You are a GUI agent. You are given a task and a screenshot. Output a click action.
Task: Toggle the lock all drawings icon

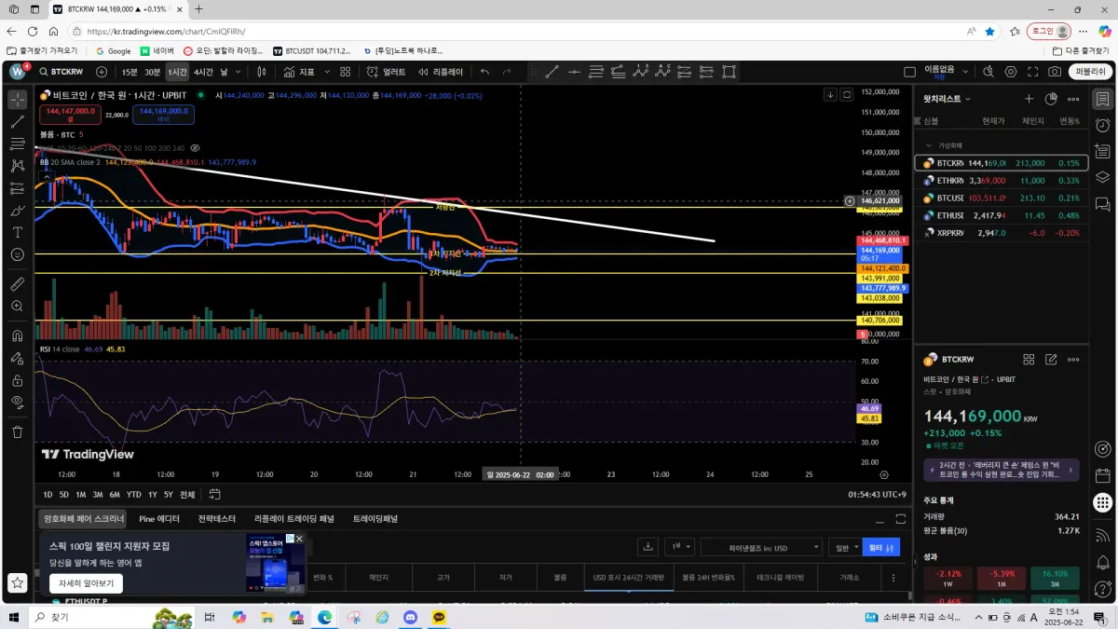pyautogui.click(x=17, y=380)
